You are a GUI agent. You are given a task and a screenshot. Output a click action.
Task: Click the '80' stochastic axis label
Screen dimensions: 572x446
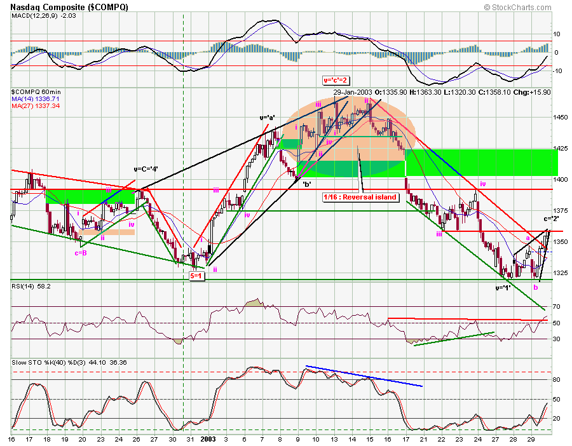[556, 380]
